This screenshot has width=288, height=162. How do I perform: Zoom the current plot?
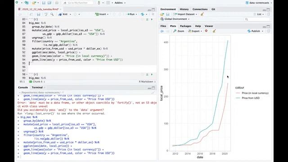[x=179, y=31]
